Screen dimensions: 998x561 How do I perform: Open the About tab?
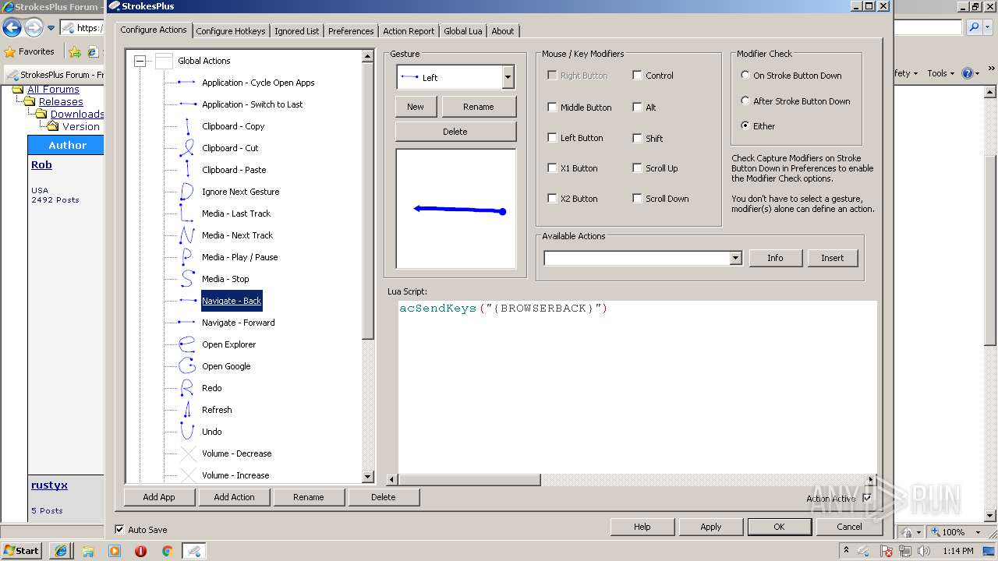pos(503,31)
